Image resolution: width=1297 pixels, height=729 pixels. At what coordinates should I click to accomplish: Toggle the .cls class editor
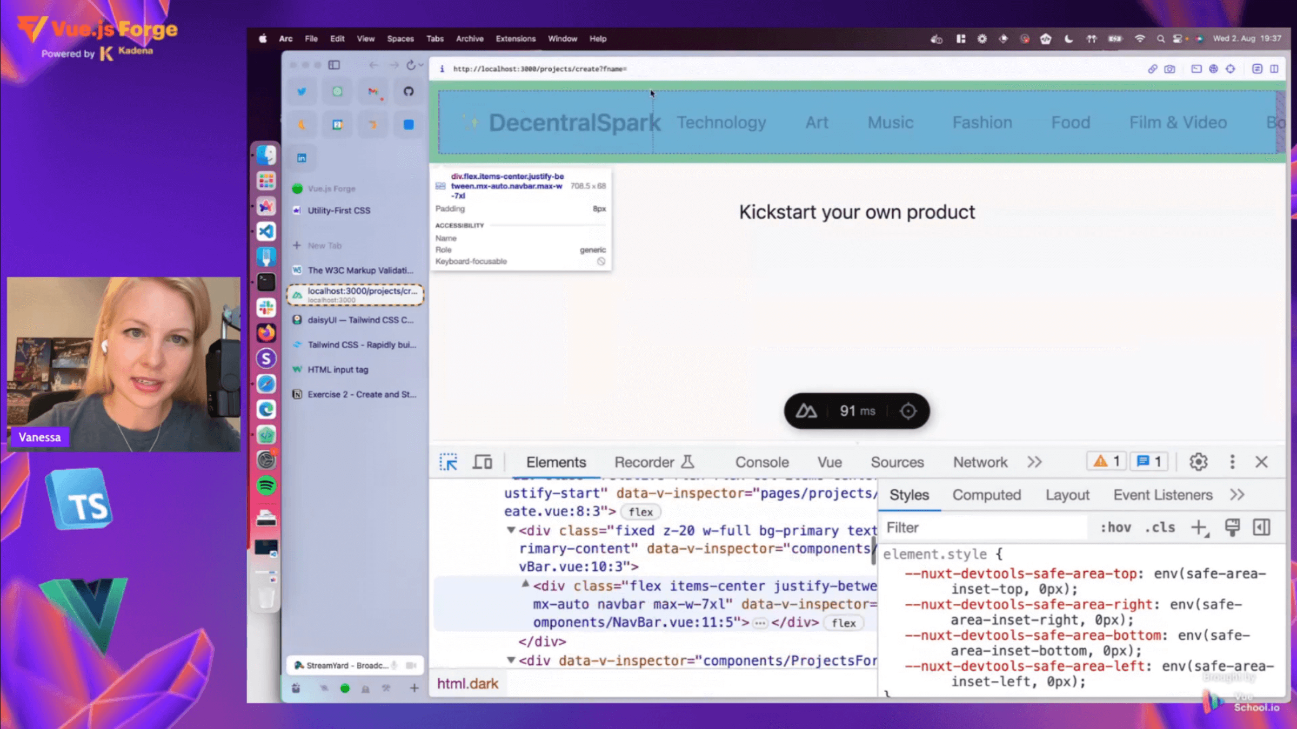[1160, 528]
